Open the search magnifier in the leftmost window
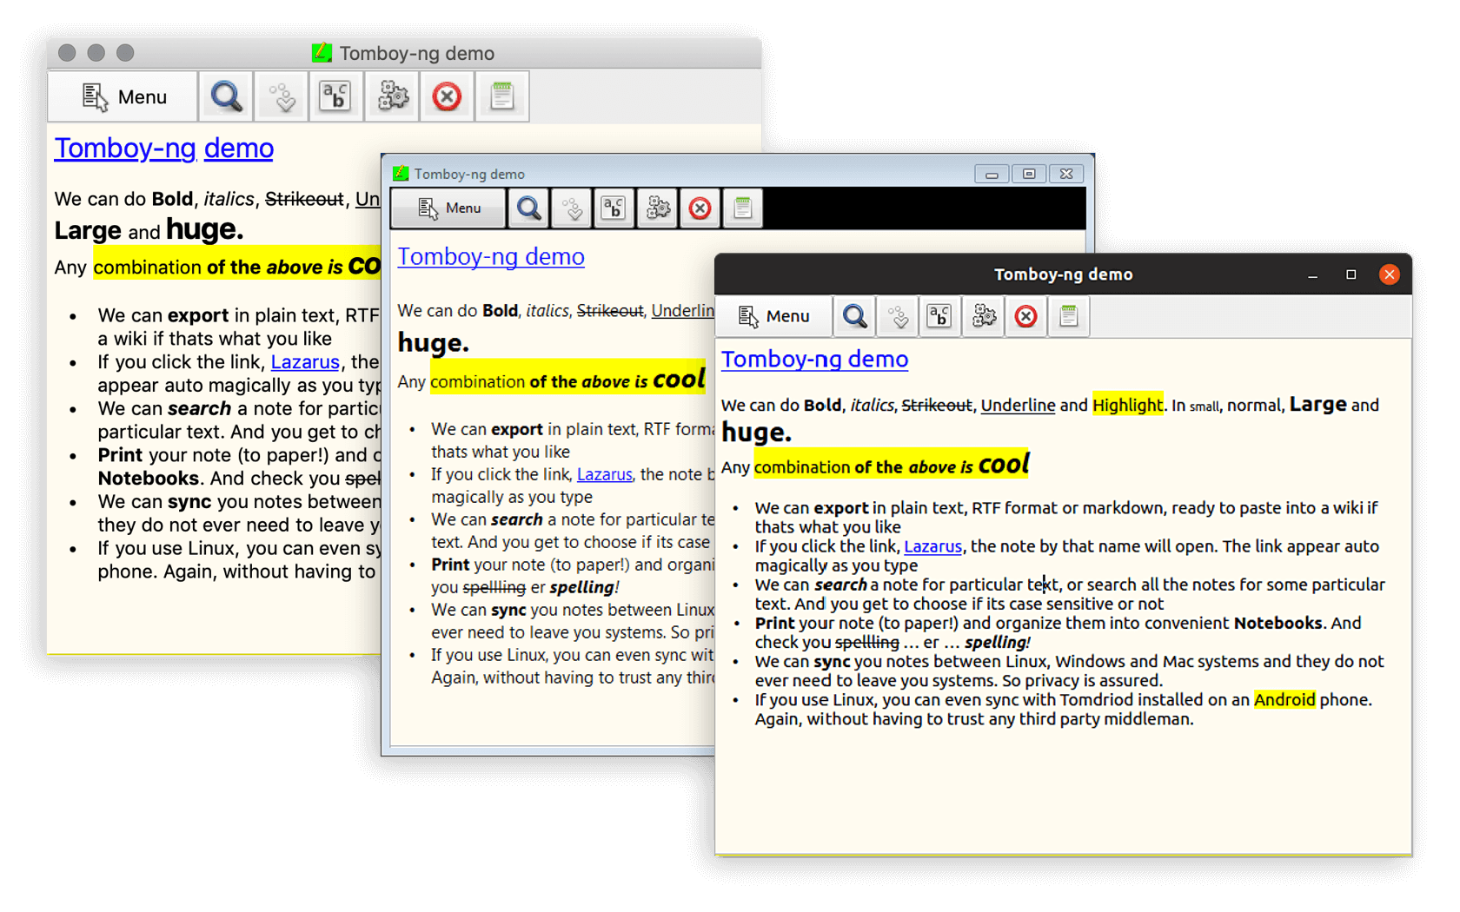This screenshot has width=1460, height=912. (226, 96)
